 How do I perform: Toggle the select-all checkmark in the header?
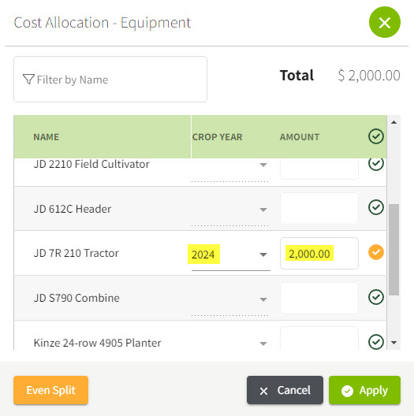(376, 136)
